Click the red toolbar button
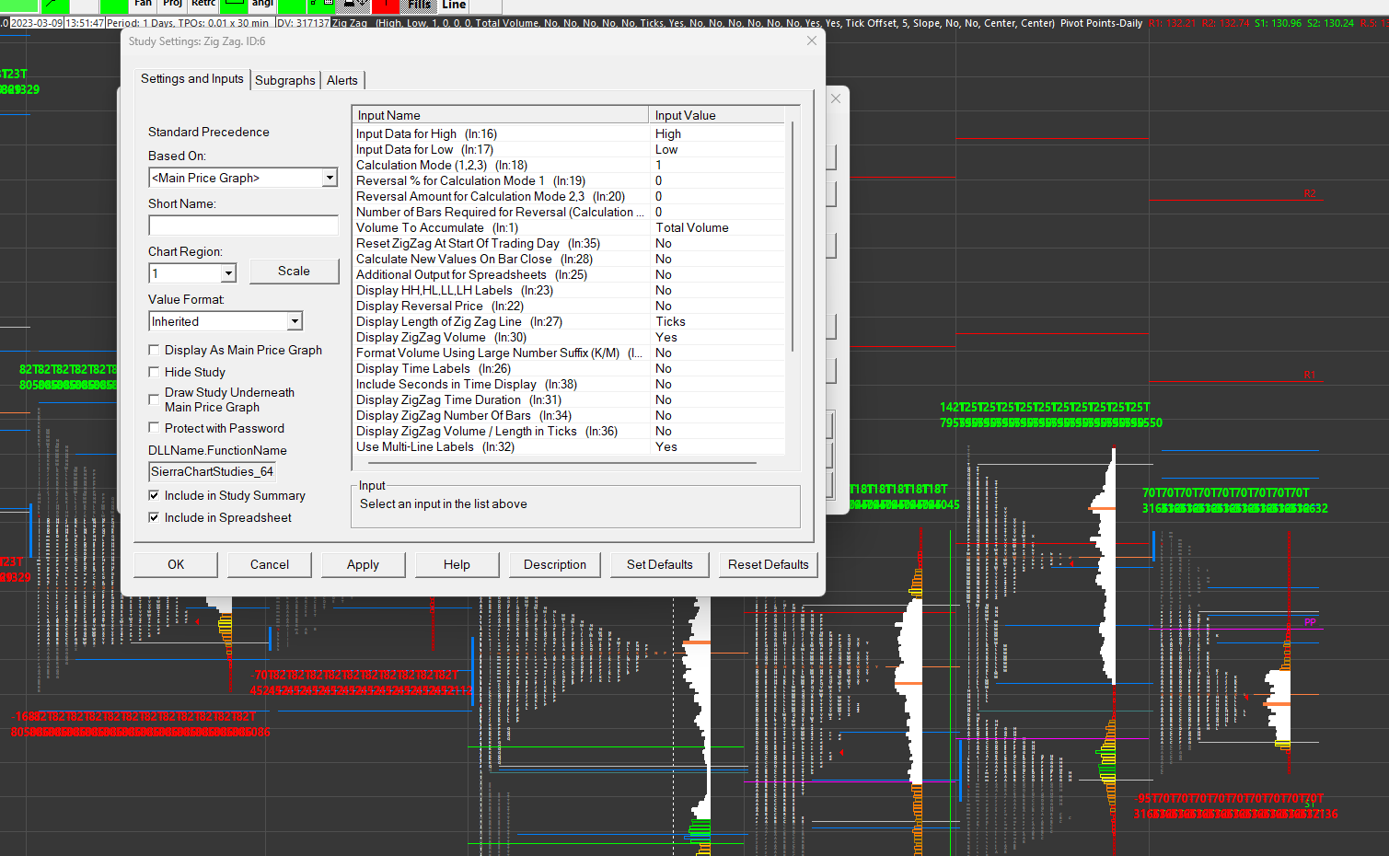1389x856 pixels. (386, 6)
